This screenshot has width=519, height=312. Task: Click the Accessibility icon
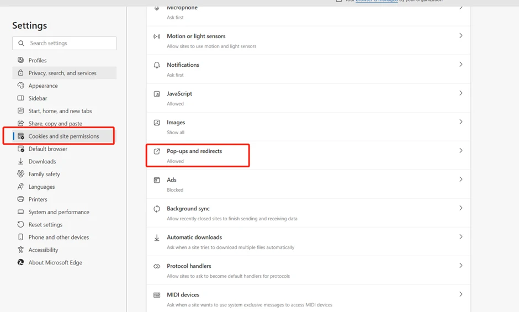(x=20, y=250)
